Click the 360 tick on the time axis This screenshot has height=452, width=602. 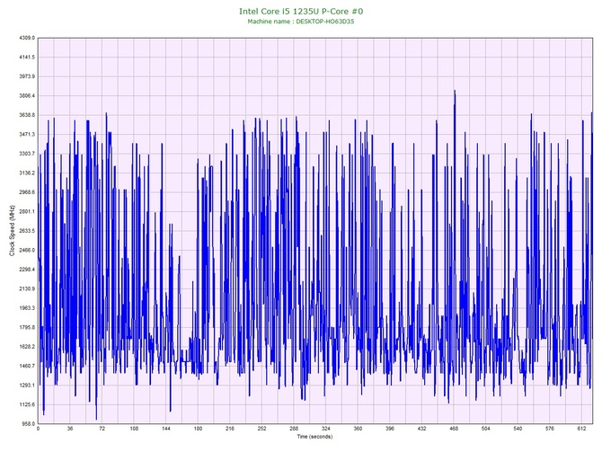point(358,429)
